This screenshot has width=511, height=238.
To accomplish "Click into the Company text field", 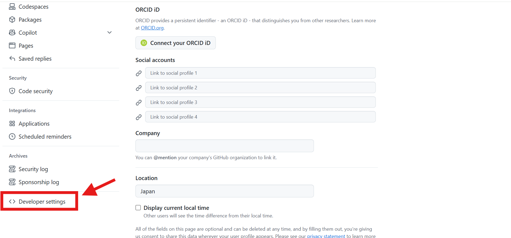I will 225,146.
